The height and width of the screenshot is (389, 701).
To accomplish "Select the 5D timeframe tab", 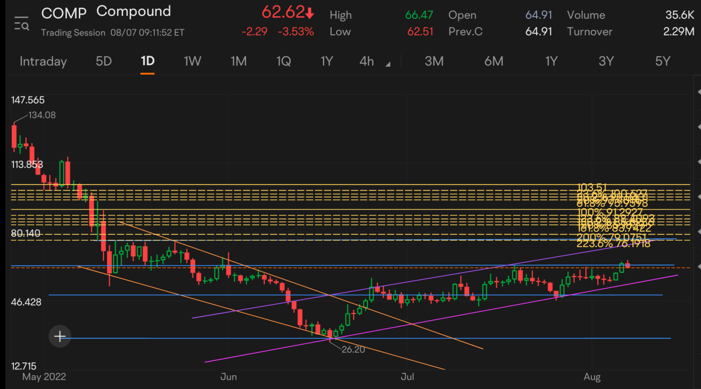I will click(104, 61).
